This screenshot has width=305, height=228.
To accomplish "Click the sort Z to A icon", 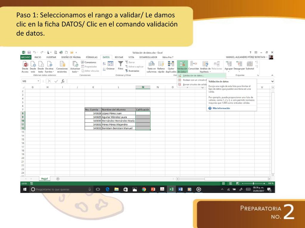I will 104,69.
